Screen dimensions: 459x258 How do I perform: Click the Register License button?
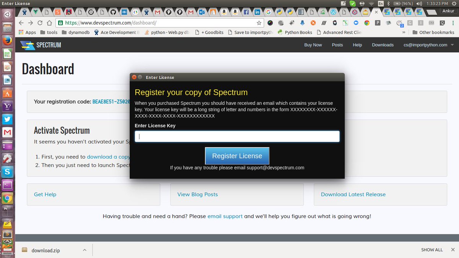click(x=237, y=156)
